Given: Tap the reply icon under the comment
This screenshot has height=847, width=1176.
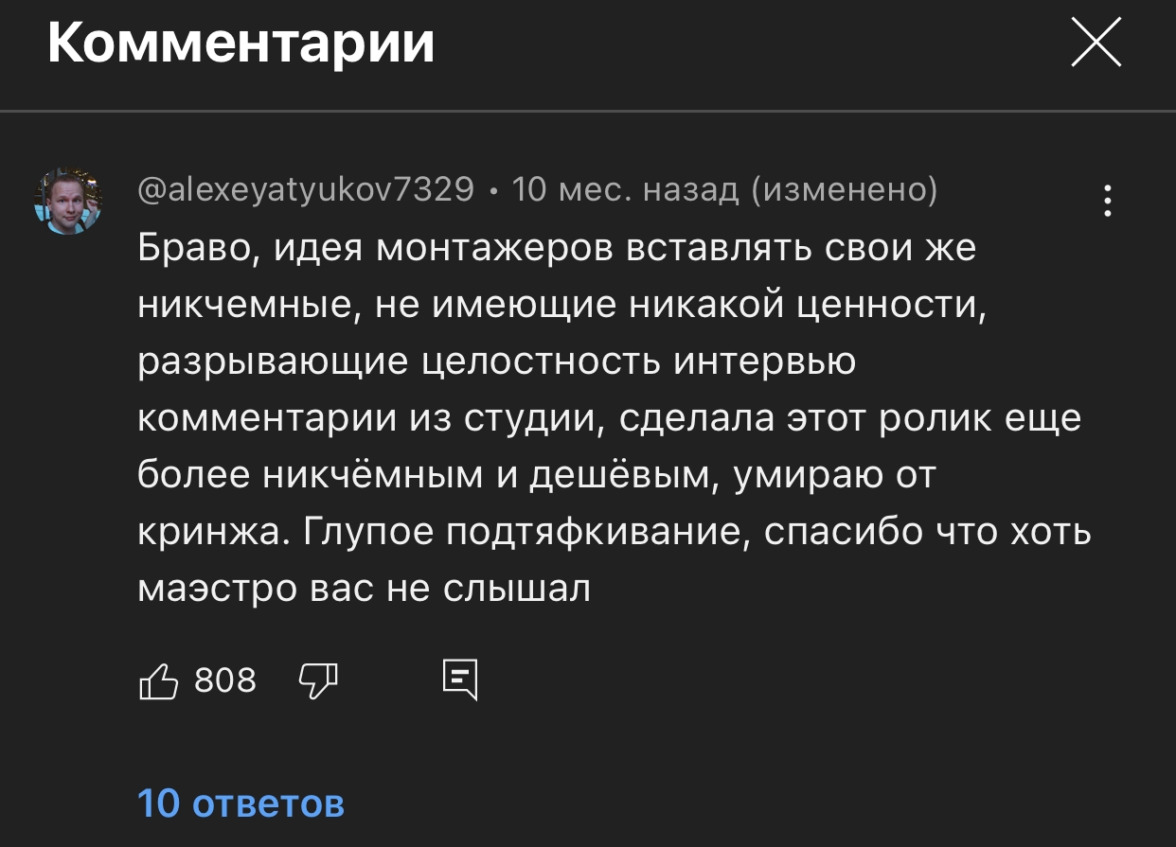Looking at the screenshot, I should pyautogui.click(x=460, y=680).
